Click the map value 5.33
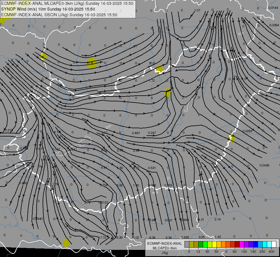The width and height of the screenshot is (280, 257). click(104, 150)
